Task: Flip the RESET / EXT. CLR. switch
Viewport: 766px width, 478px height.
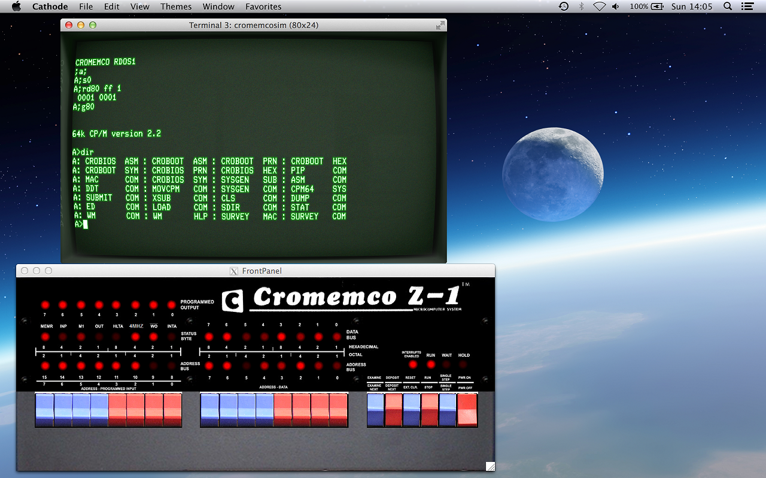Action: (411, 410)
